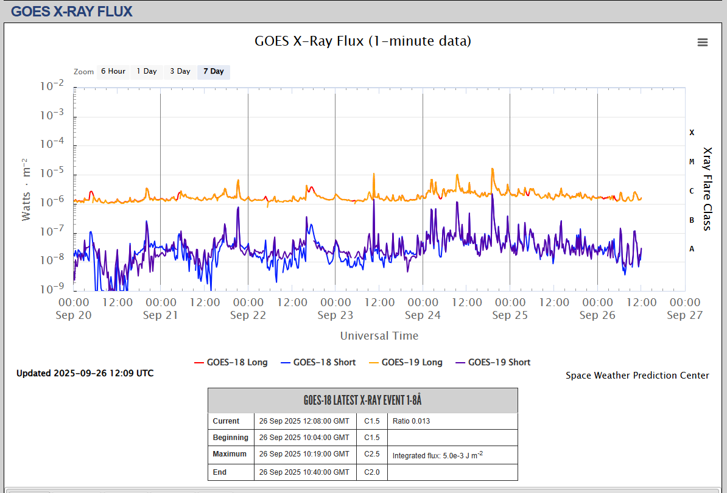Set zoom to 6 Hour
Image resolution: width=727 pixels, height=493 pixels.
pos(113,71)
